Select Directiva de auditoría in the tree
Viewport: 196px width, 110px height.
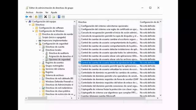tap(59, 53)
